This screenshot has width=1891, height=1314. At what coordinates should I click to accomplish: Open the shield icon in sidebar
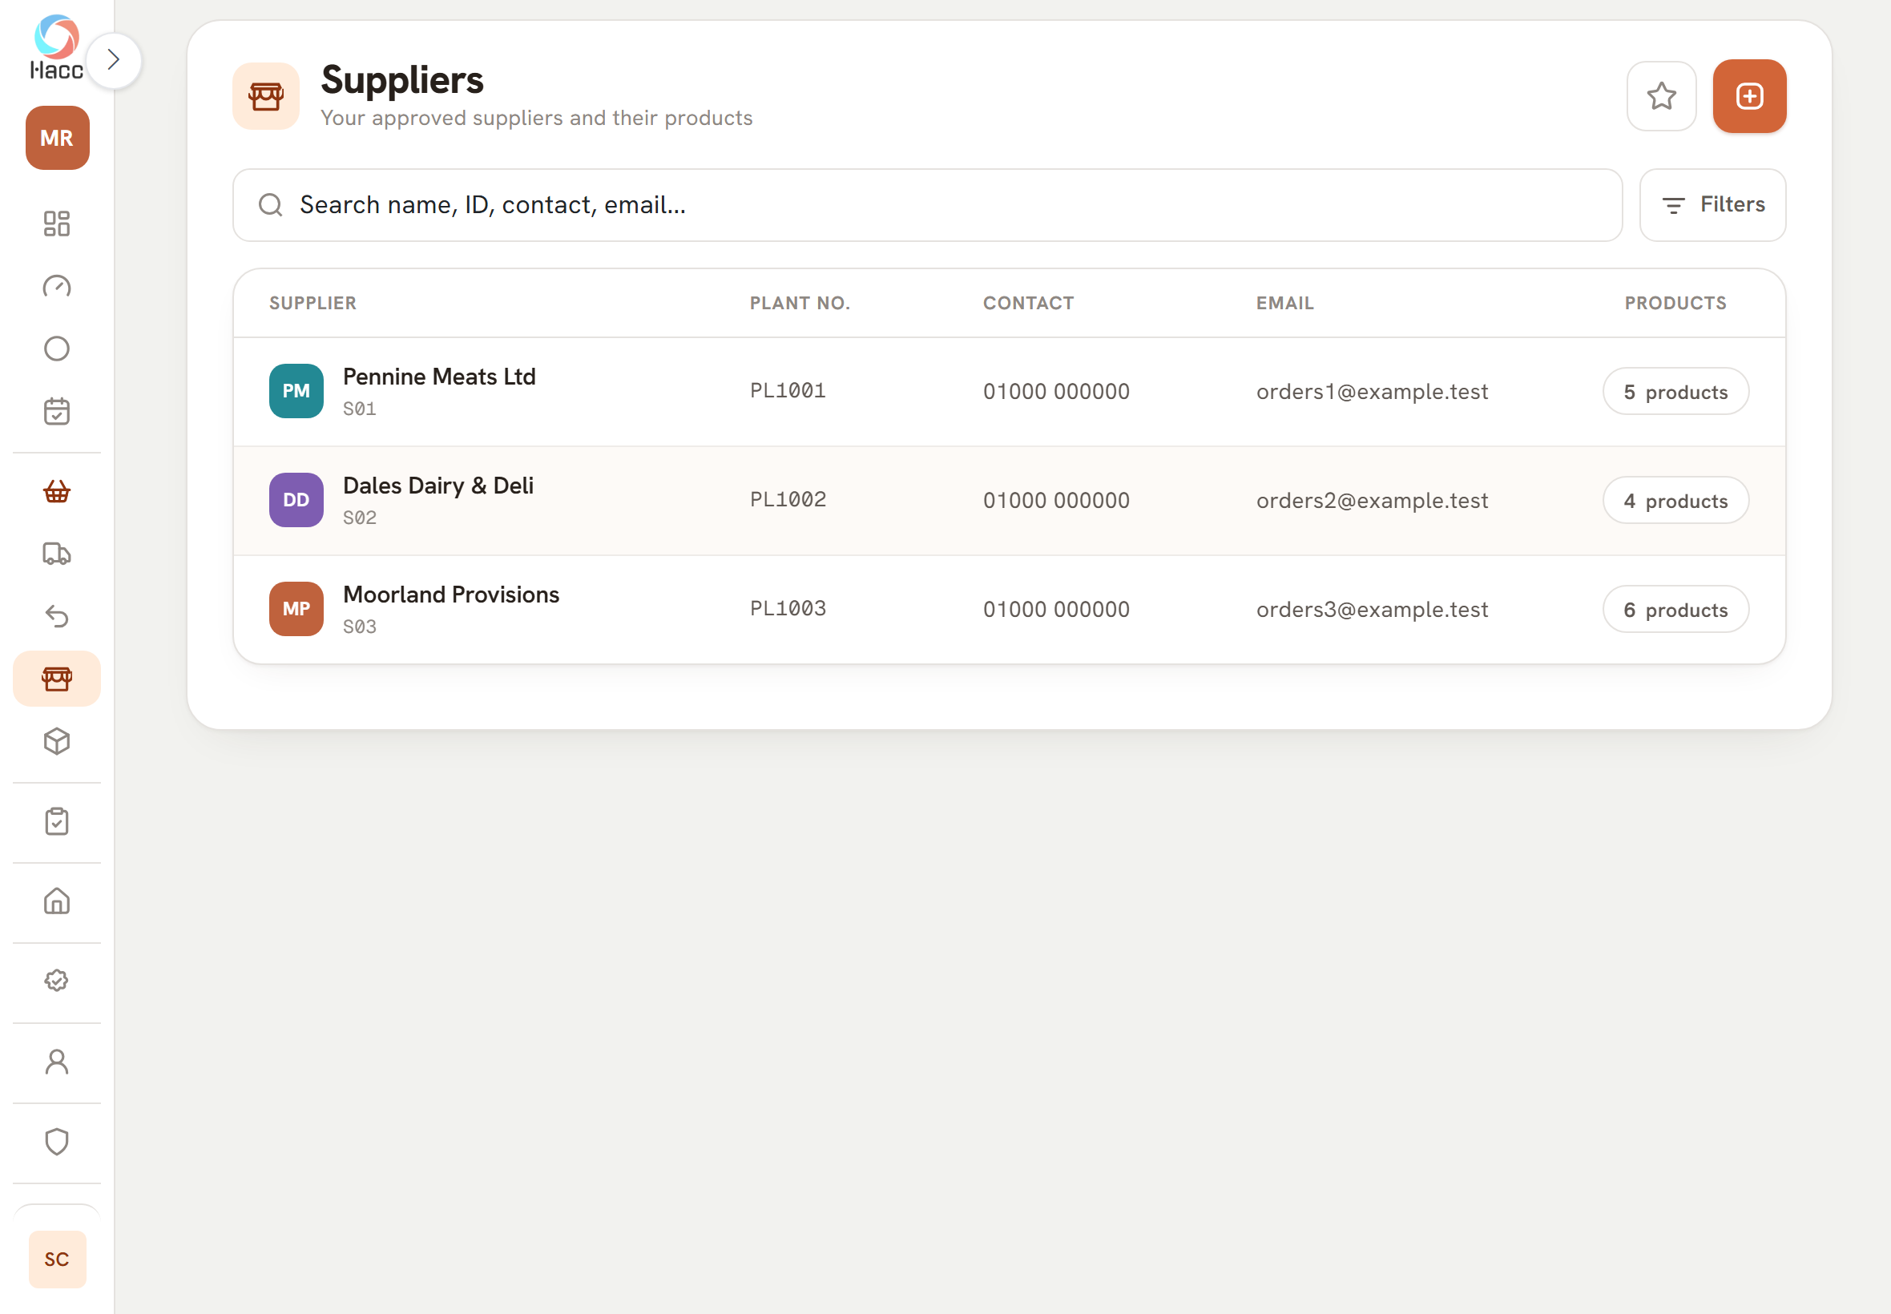point(57,1142)
